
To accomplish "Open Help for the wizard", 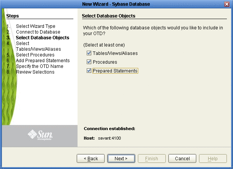I will 213,158.
